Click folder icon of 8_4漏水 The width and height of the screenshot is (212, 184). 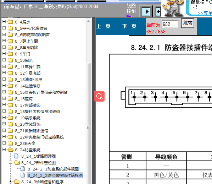tap(10, 22)
